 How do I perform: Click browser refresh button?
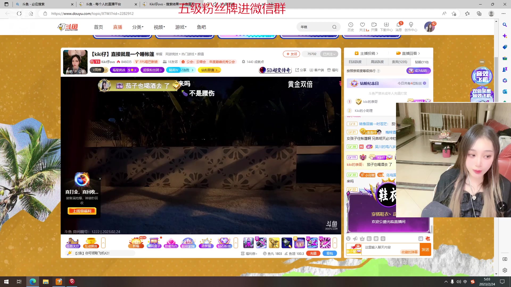click(x=19, y=13)
